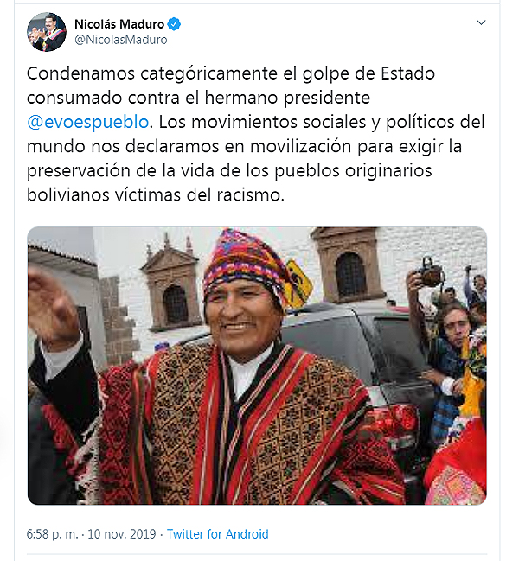Click Nicolás Maduro's profile avatar
Image resolution: width=519 pixels, height=561 pixels.
47,32
